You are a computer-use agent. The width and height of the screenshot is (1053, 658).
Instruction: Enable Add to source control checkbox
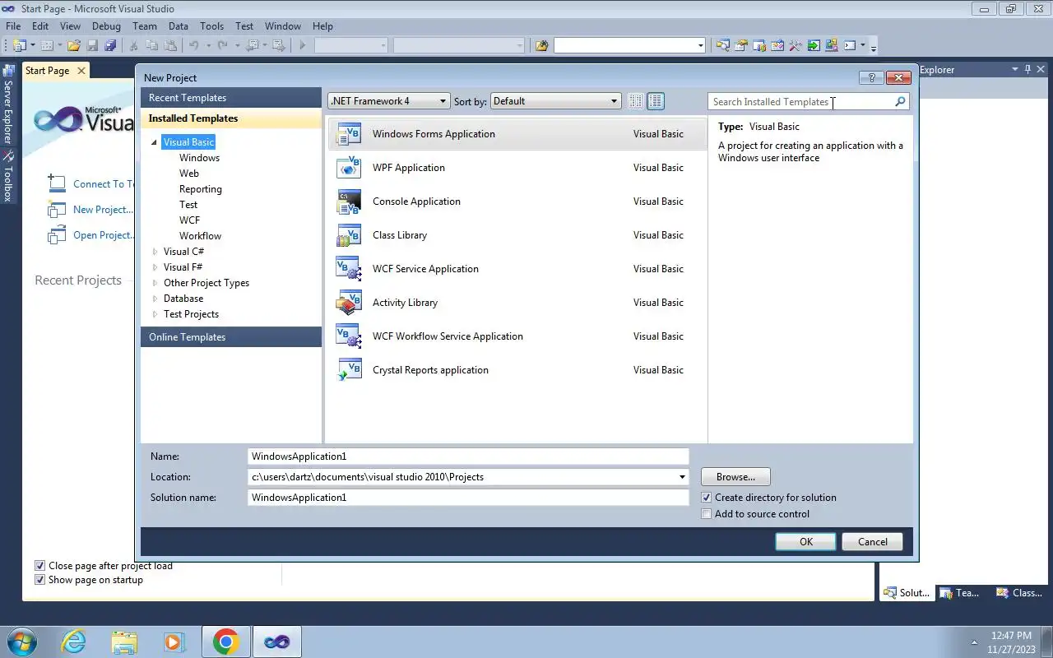706,514
